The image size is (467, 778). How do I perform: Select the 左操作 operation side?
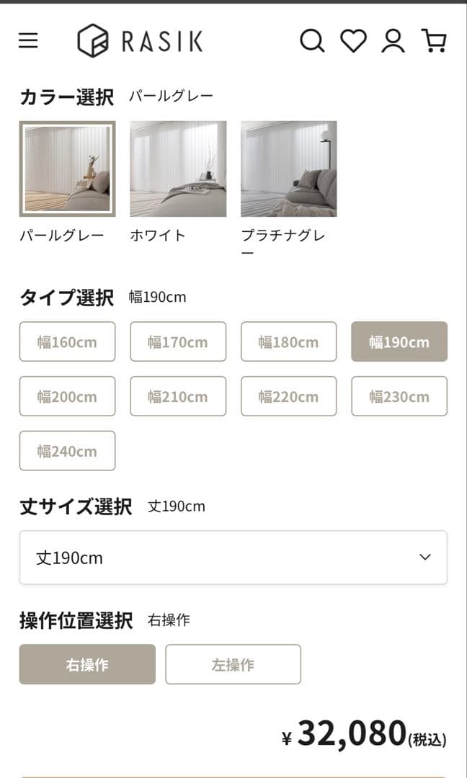[x=233, y=664]
